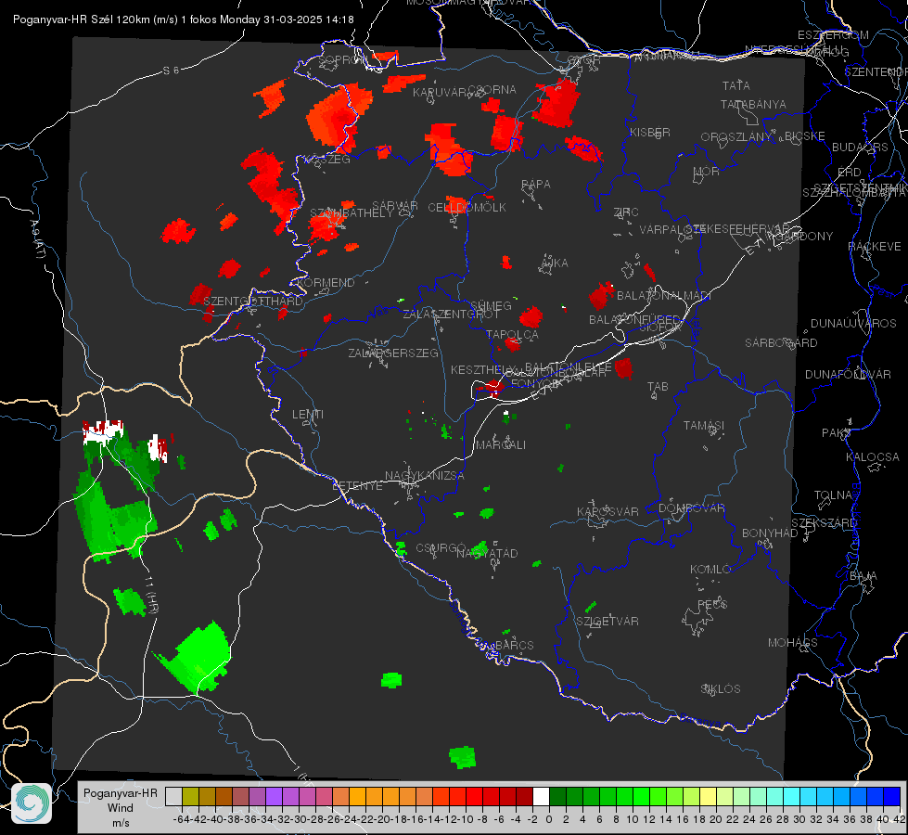Click the KOMLO label
This screenshot has height=835, width=908.
pos(710,570)
